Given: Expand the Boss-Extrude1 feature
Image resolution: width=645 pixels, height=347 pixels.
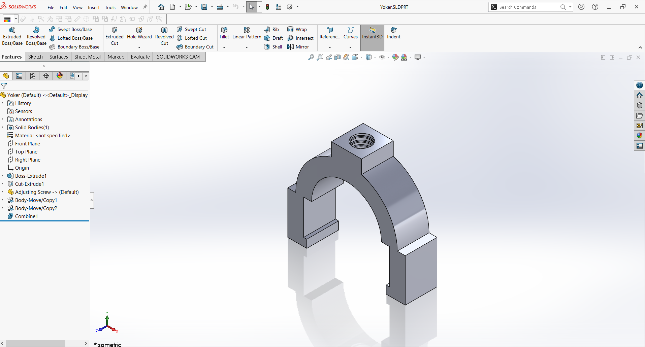Looking at the screenshot, I should [x=3, y=176].
